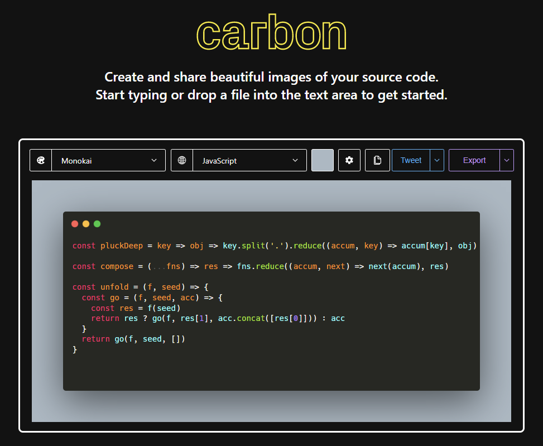The height and width of the screenshot is (446, 543).
Task: Click the palette icon beside the theme selector
Action: click(x=41, y=160)
